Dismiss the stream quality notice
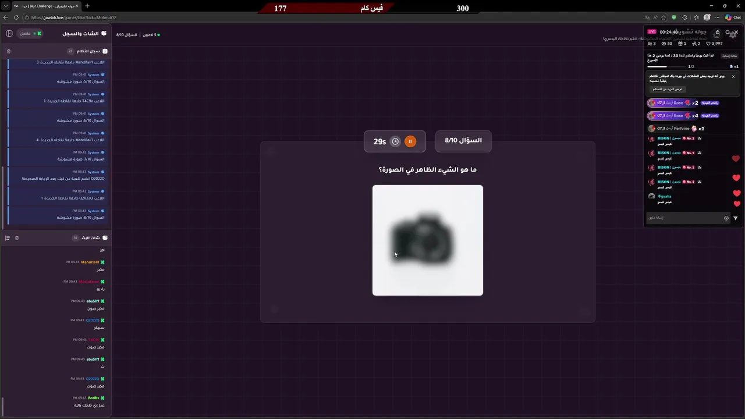745x419 pixels. (x=733, y=76)
